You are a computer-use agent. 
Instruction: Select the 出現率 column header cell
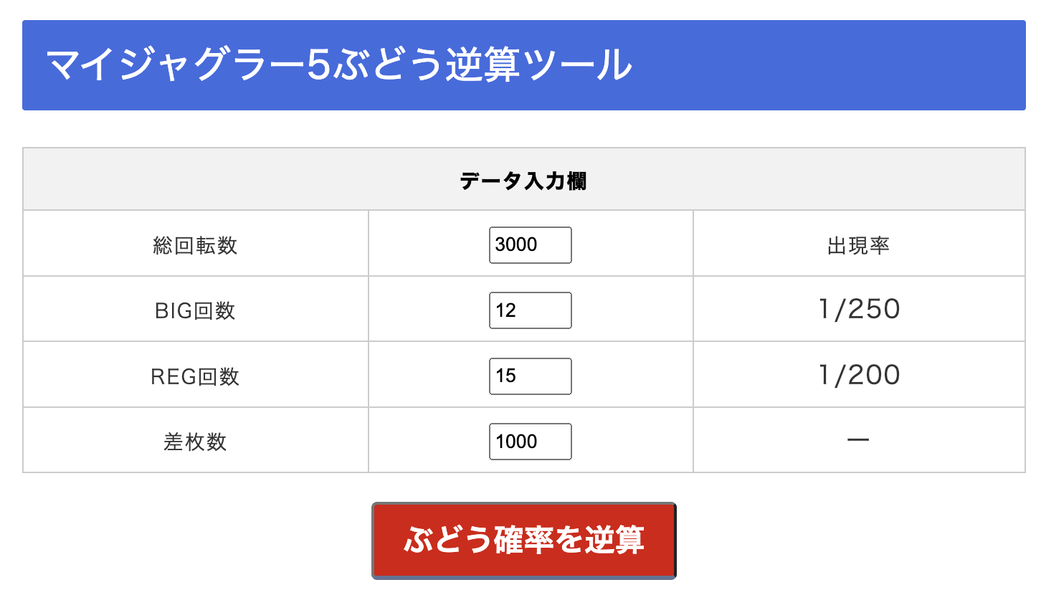[x=857, y=243]
